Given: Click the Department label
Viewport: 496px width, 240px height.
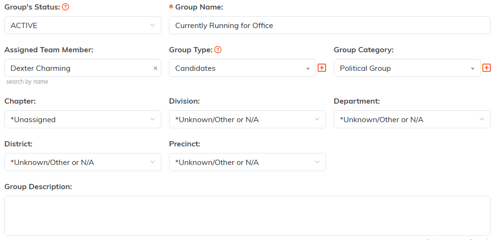Looking at the screenshot, I should pyautogui.click(x=357, y=101).
